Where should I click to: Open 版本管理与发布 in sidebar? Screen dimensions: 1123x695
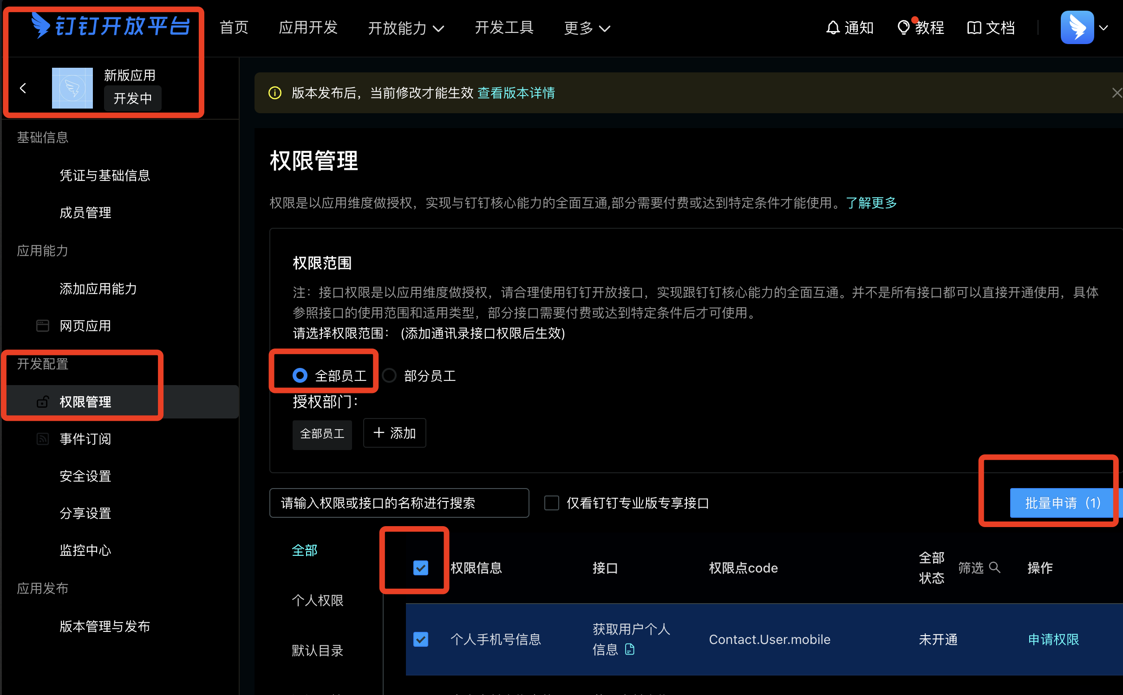pyautogui.click(x=105, y=626)
